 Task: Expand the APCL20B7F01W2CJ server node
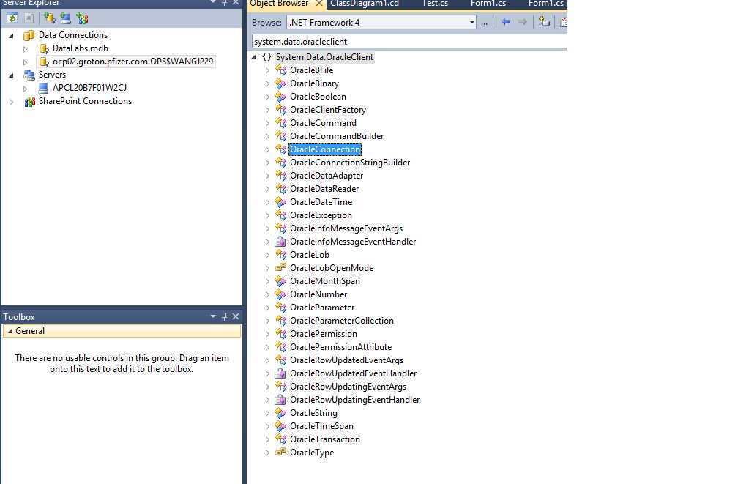(x=26, y=88)
